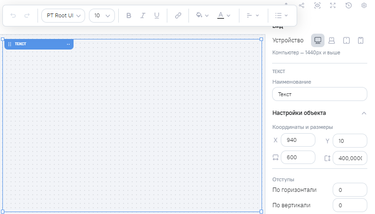Collapse the Настройки объекта section
The image size is (375, 214).
click(363, 113)
